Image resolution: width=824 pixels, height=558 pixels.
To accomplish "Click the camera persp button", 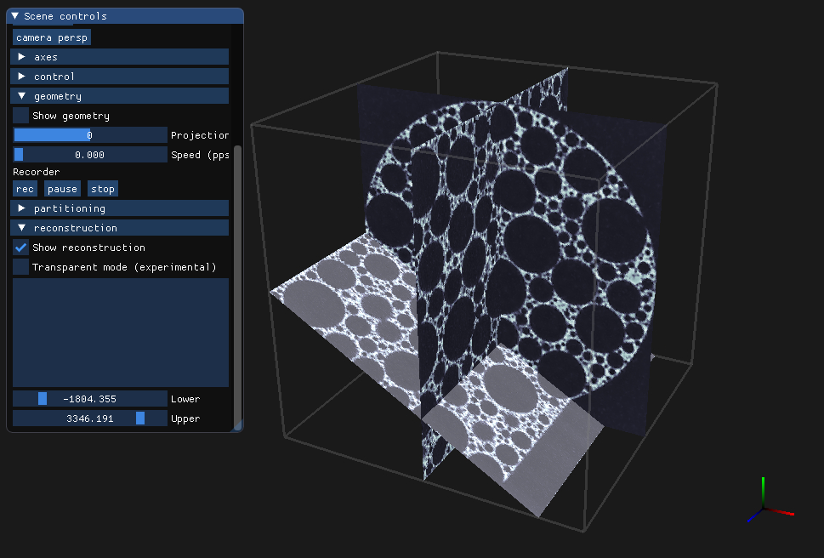I will coord(51,37).
